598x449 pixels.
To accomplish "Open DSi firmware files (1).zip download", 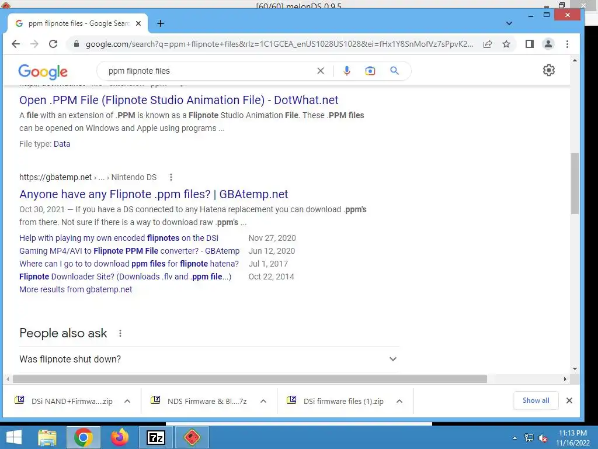I will (x=335, y=401).
